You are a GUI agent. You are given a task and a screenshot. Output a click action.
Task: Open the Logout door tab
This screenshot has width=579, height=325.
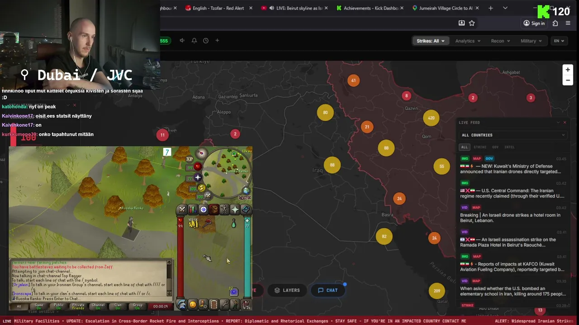coord(214,305)
